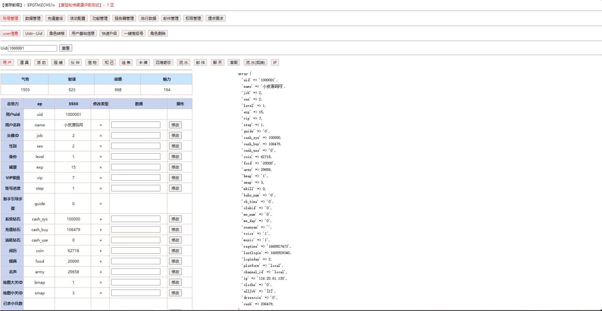Open the 角色删除 tab

(158, 33)
